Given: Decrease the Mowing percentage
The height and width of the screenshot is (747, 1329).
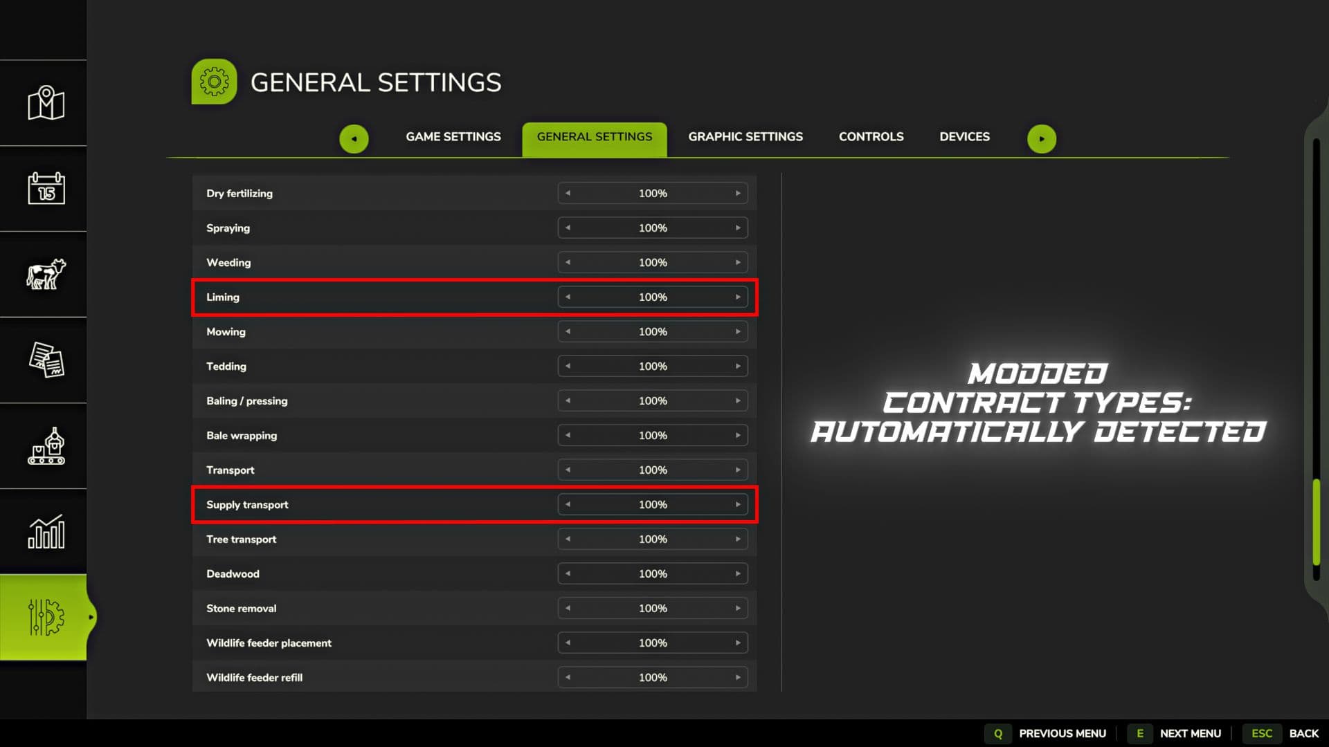Looking at the screenshot, I should point(568,331).
